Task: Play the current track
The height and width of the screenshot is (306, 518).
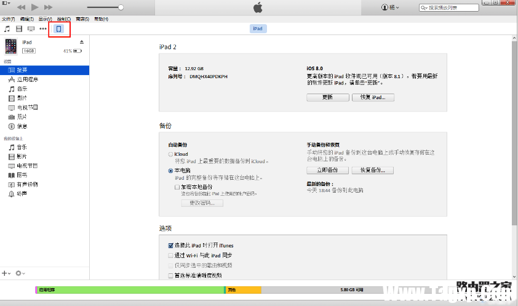Action: 34,7
